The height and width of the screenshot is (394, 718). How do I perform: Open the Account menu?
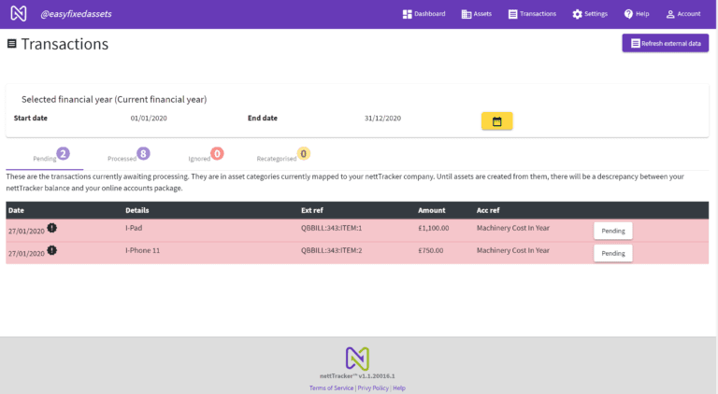[683, 14]
